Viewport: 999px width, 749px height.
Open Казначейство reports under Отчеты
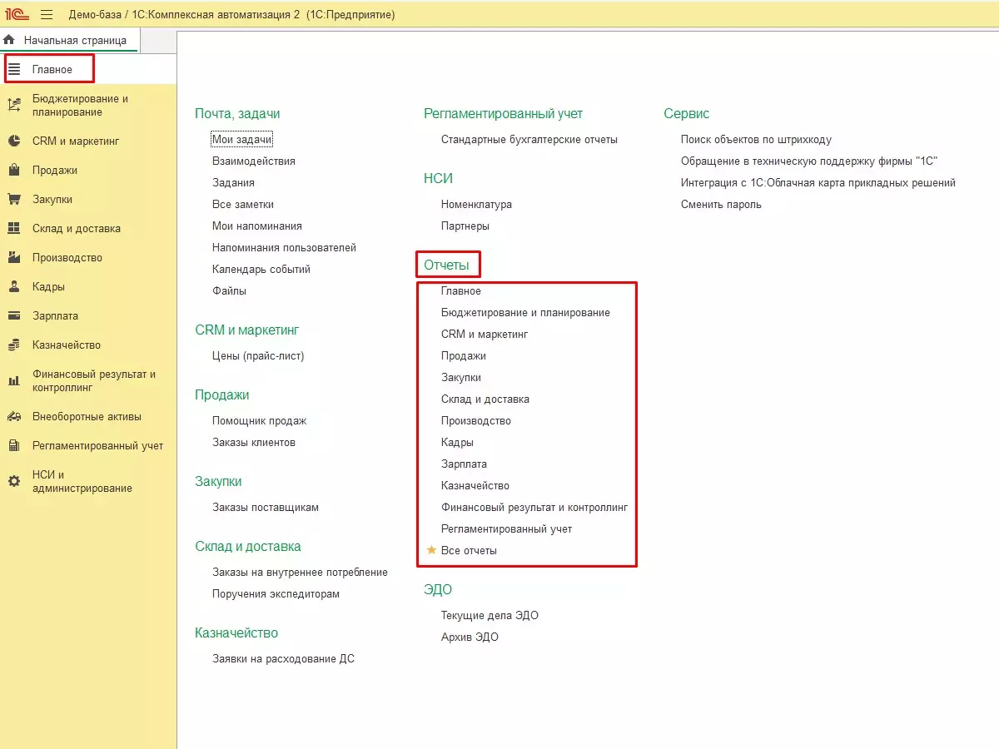475,486
